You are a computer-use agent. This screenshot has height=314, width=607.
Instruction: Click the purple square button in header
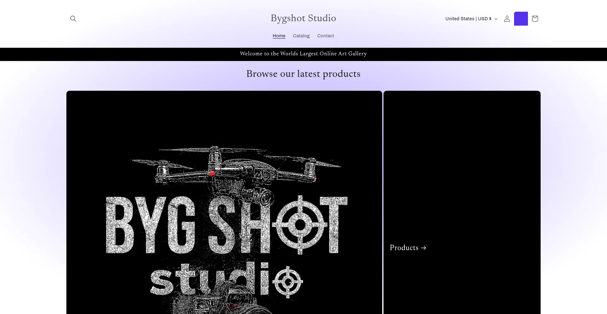[x=521, y=19]
